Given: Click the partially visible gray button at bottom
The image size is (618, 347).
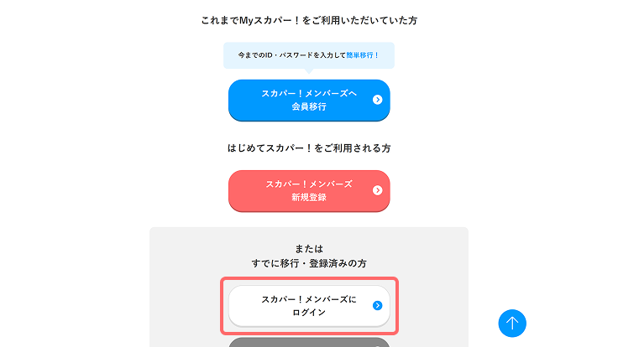Looking at the screenshot, I should pyautogui.click(x=309, y=342).
